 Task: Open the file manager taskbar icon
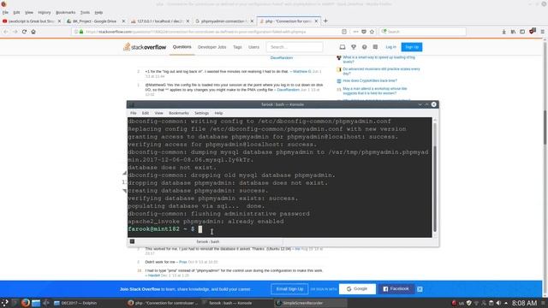(36, 303)
